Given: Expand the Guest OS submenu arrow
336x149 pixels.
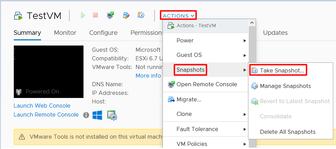Looking at the screenshot, I should pos(245,55).
